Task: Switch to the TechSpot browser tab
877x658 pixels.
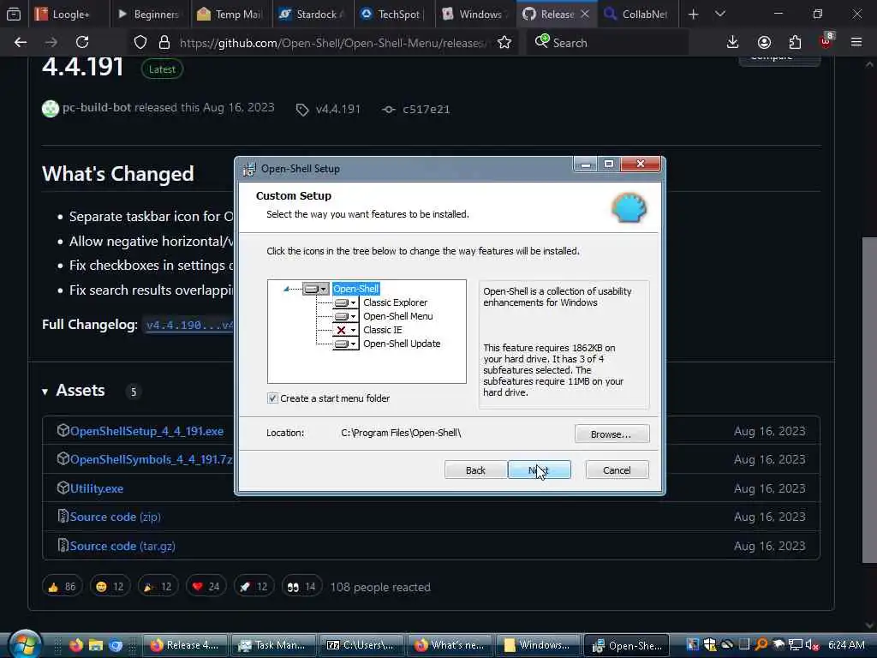Action: 393,14
